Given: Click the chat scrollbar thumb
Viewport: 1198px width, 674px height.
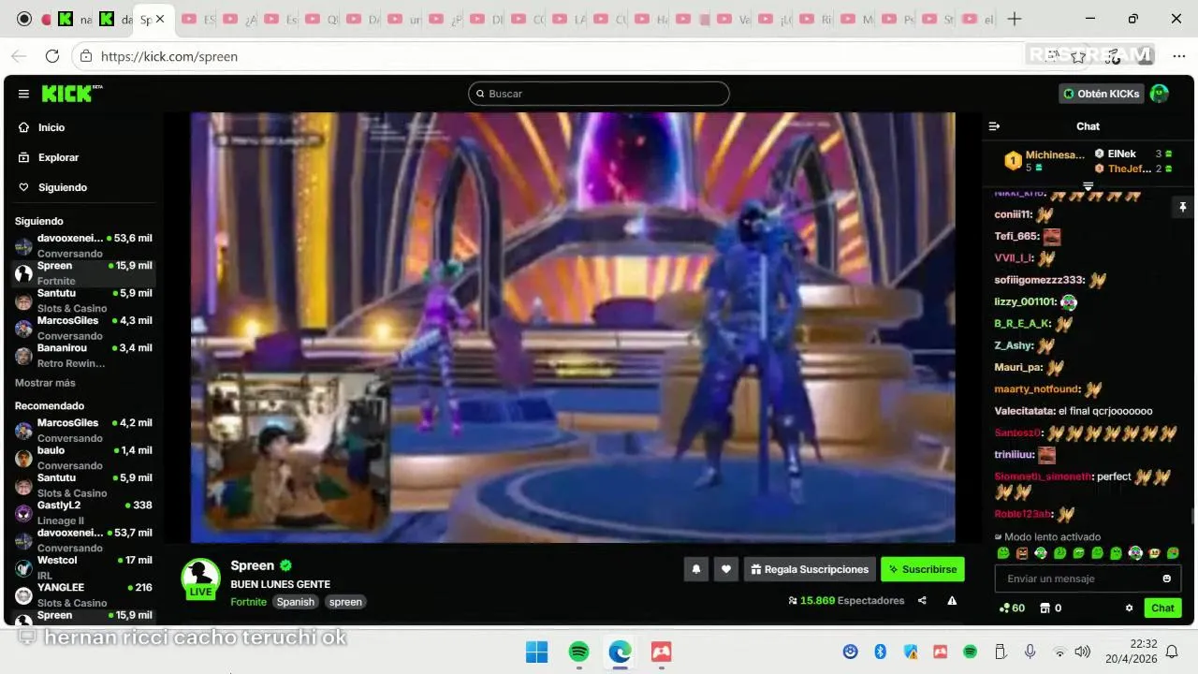Looking at the screenshot, I should click(x=1192, y=517).
